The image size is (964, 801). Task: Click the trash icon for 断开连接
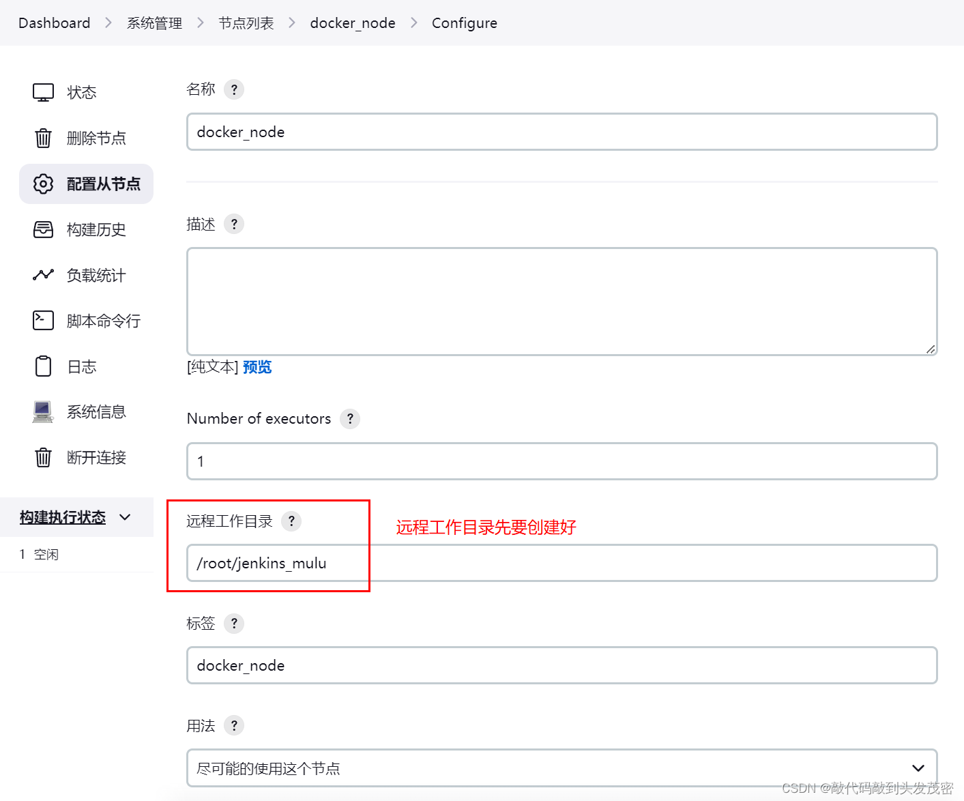tap(43, 457)
